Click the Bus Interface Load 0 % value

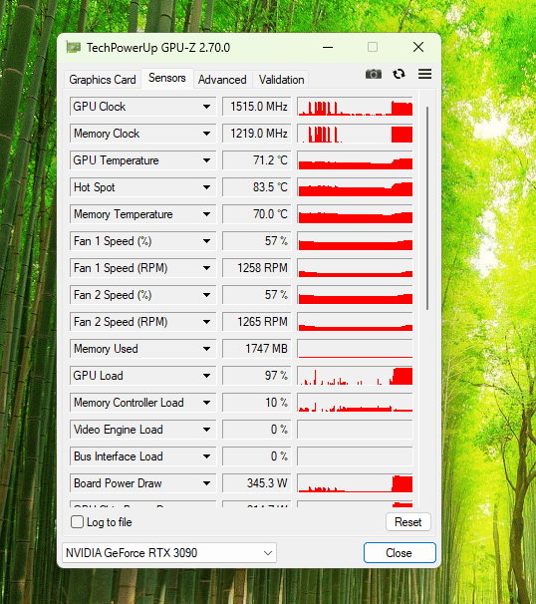[x=257, y=456]
